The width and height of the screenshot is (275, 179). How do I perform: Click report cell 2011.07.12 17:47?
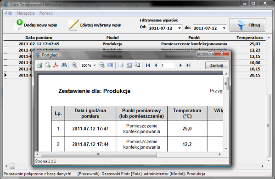pyautogui.click(x=90, y=129)
